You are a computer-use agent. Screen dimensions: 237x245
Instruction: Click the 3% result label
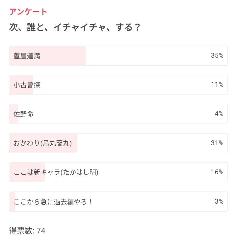219,201
